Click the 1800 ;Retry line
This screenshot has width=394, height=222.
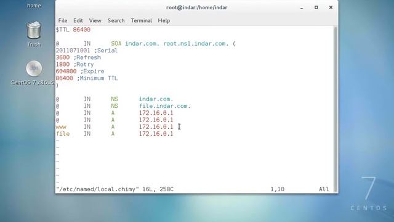point(75,64)
